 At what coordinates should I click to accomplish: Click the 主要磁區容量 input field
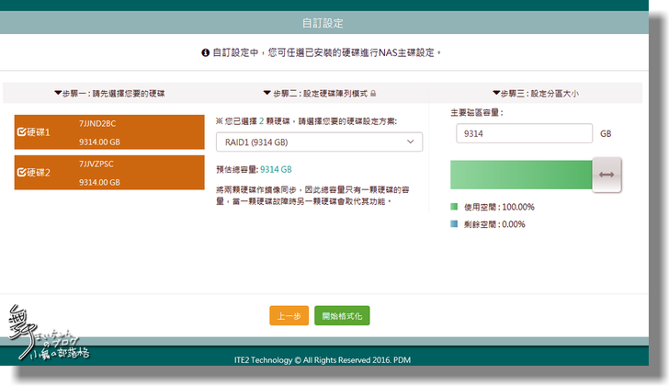click(x=524, y=133)
